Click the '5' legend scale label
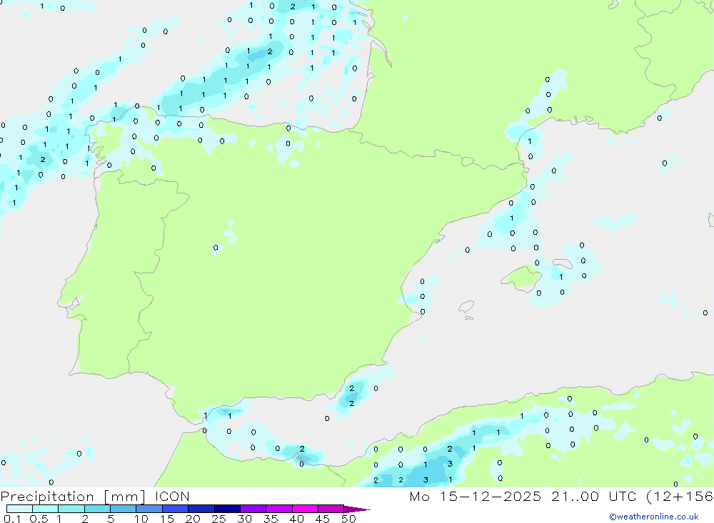 [x=111, y=519]
